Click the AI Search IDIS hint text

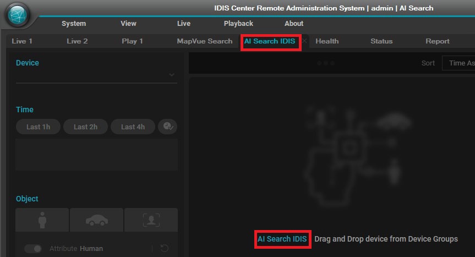point(282,239)
